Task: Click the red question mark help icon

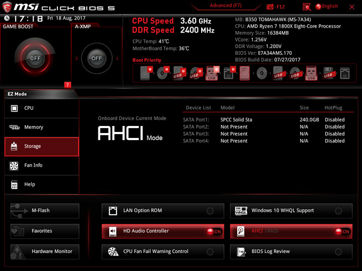Action: (x=67, y=85)
